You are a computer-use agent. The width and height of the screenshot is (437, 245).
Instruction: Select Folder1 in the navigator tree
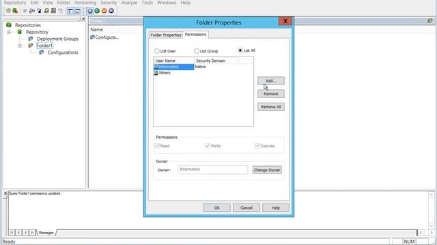click(44, 46)
